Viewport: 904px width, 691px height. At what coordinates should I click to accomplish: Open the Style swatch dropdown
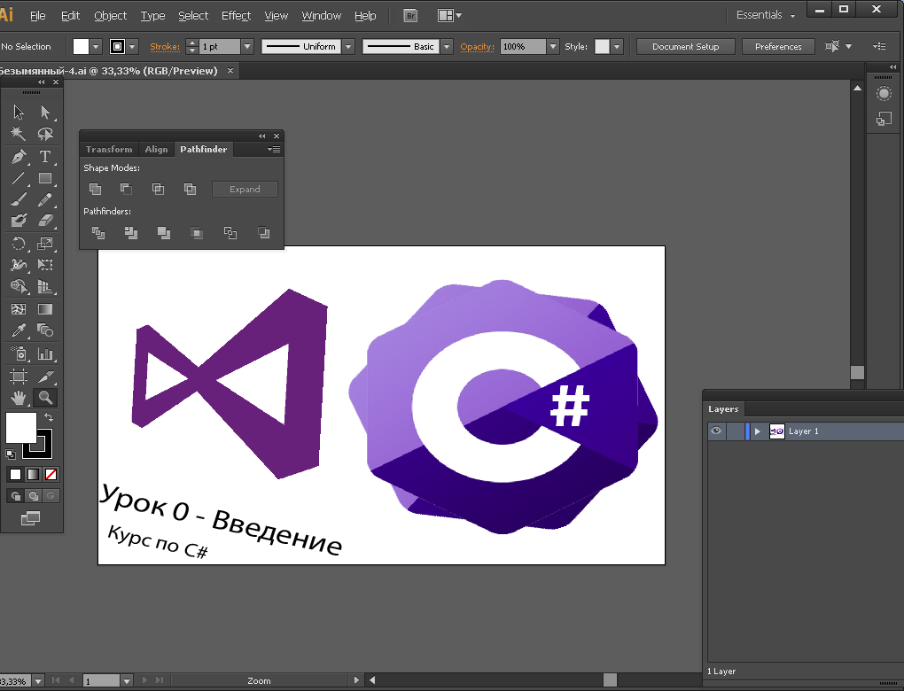click(618, 47)
